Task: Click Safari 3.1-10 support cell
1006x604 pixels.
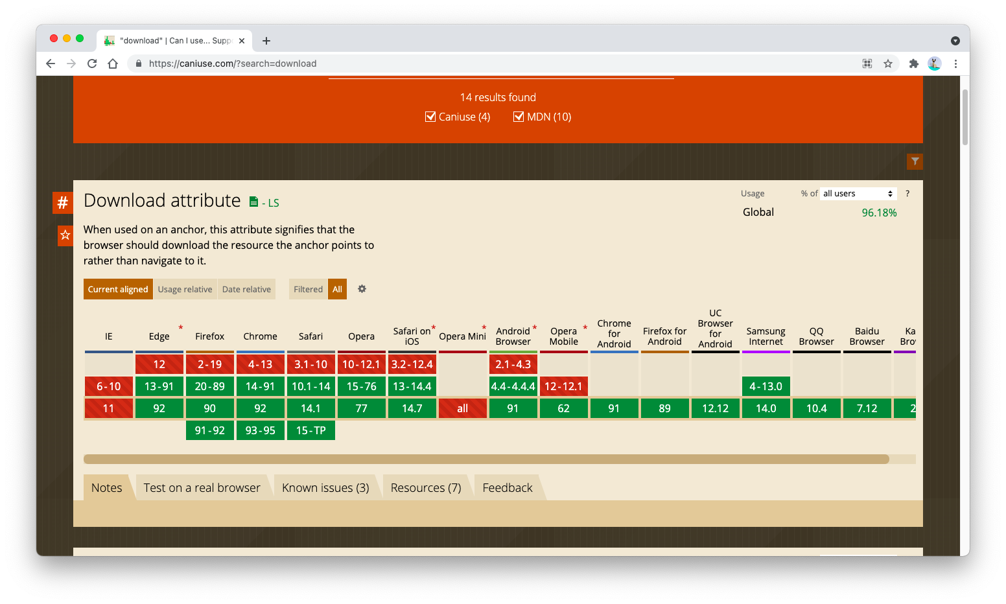Action: 311,364
